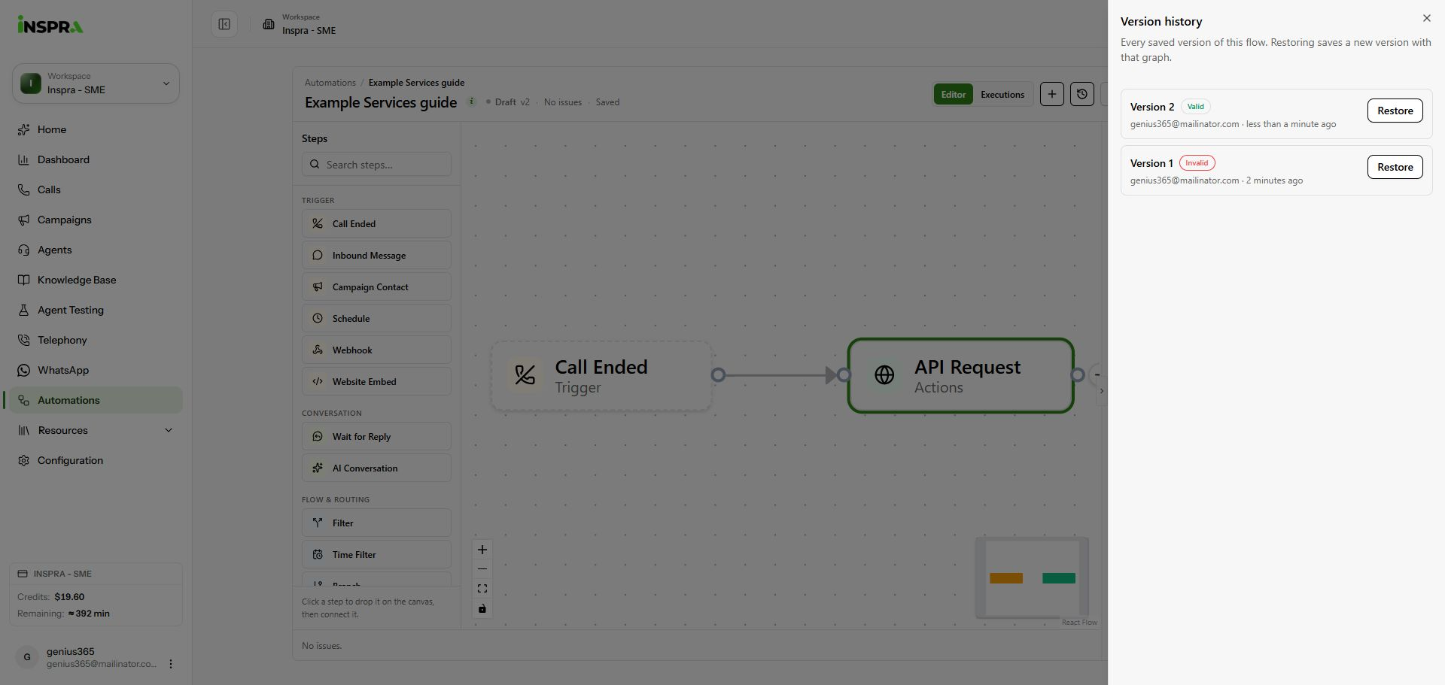Add Campaign Contact trigger step
The width and height of the screenshot is (1445, 685).
click(x=376, y=286)
